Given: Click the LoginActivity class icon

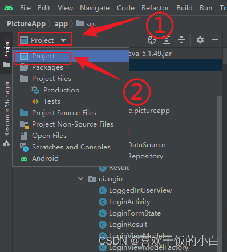Looking at the screenshot, I should 103,202.
